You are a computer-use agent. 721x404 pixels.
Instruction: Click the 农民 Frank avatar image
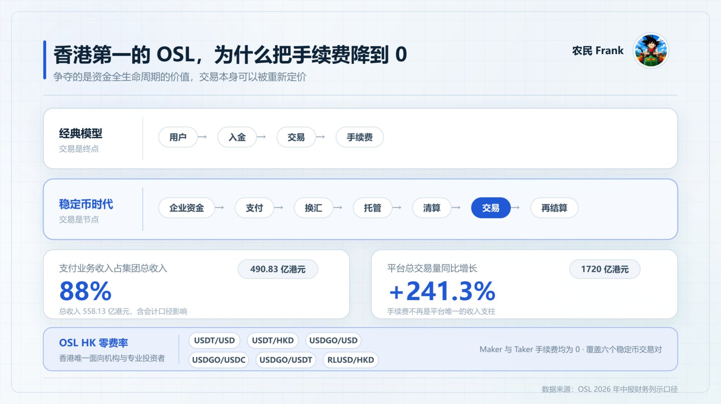point(651,51)
